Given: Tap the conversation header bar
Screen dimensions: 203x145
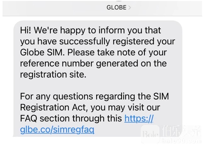Looking at the screenshot, I should coord(102,8).
